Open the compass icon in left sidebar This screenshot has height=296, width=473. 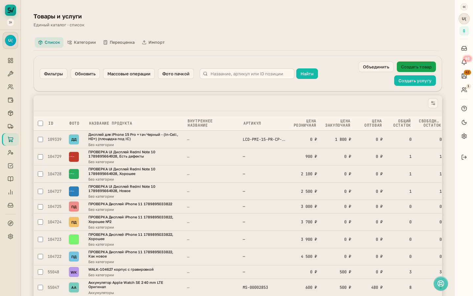[x=11, y=223]
